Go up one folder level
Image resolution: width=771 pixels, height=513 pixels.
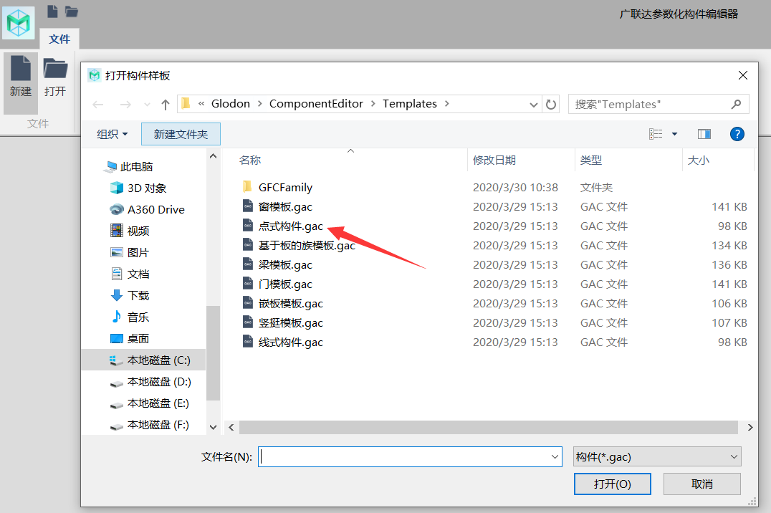pyautogui.click(x=166, y=105)
